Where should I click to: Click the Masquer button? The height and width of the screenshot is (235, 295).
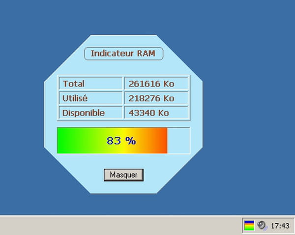point(123,175)
